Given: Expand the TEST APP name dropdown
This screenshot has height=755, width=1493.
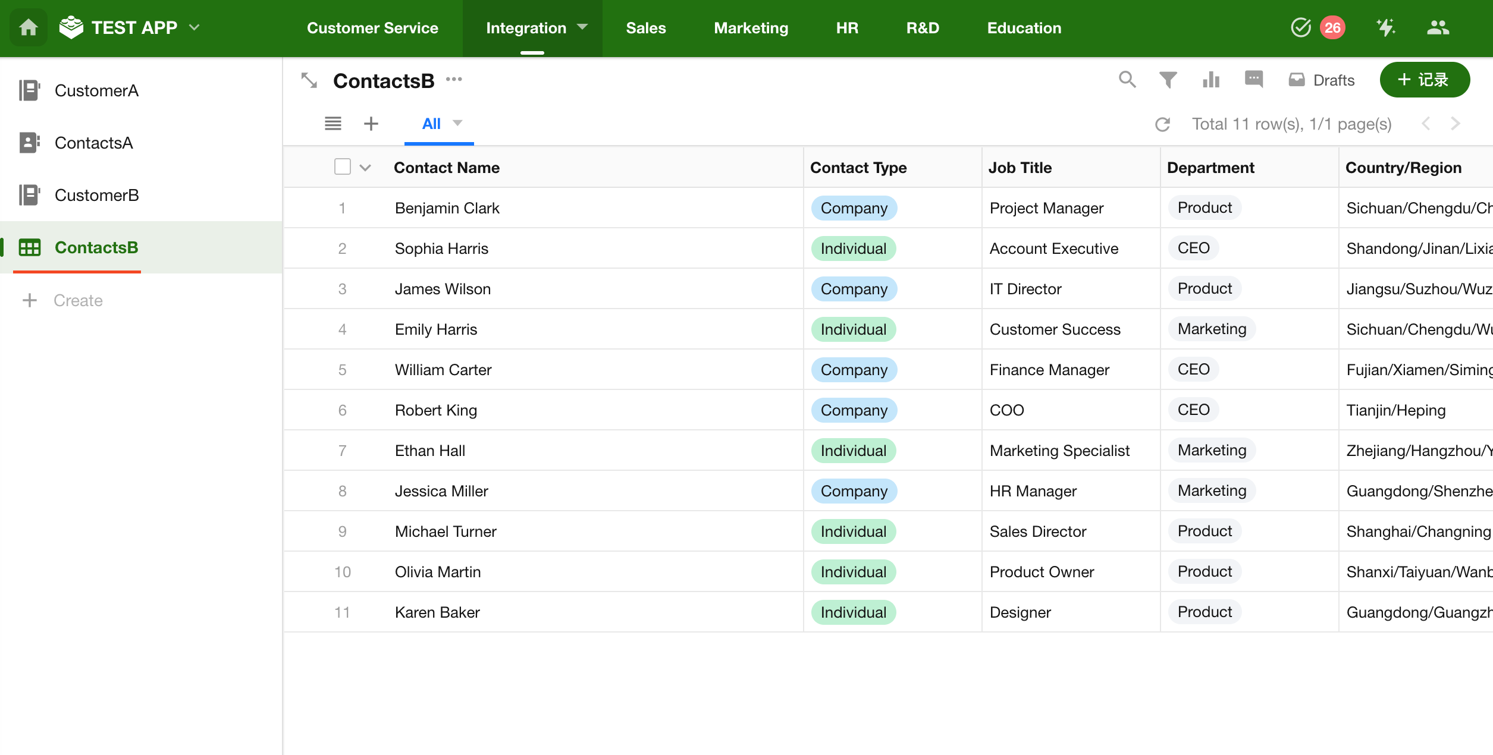Looking at the screenshot, I should [195, 27].
